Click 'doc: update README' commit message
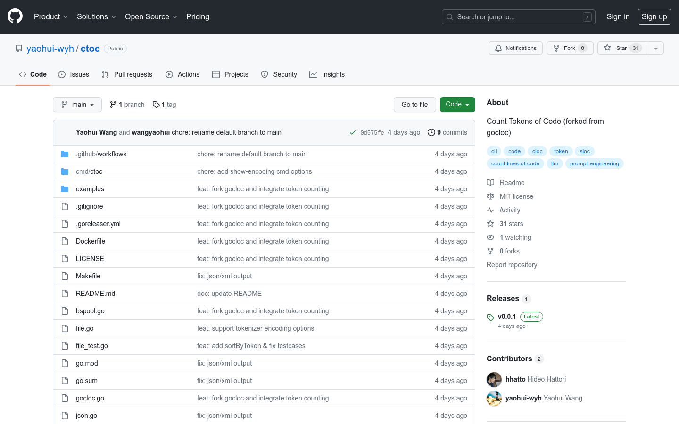The height and width of the screenshot is (424, 679). point(229,294)
